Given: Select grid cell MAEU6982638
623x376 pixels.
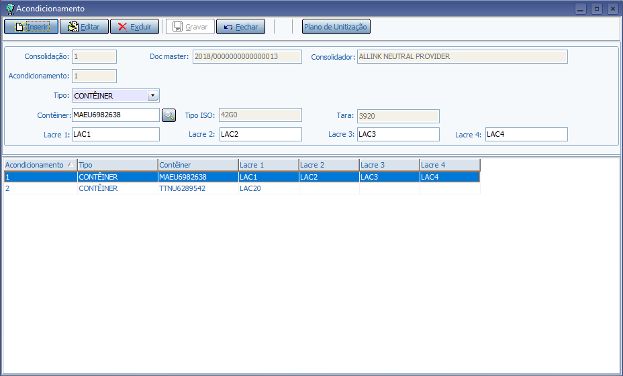Looking at the screenshot, I should click(198, 177).
